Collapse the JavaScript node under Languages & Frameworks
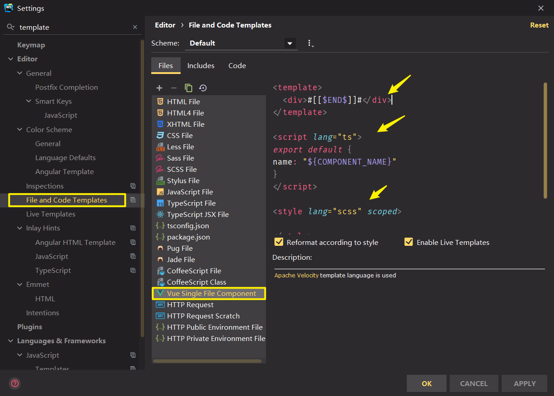 [20, 355]
